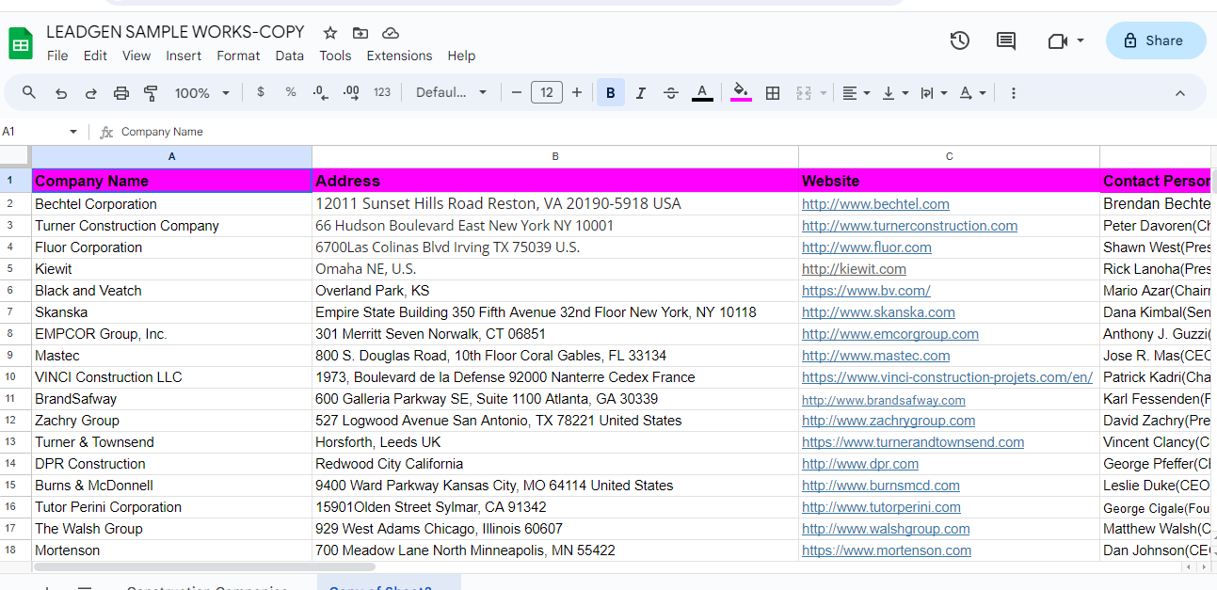1217x590 pixels.
Task: Open more toolbar options
Action: (1014, 93)
